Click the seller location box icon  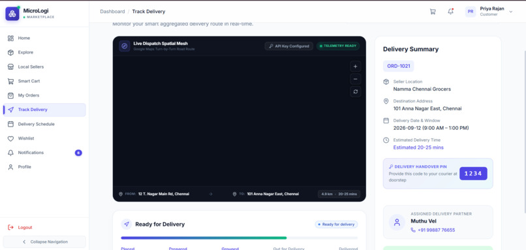pos(386,82)
